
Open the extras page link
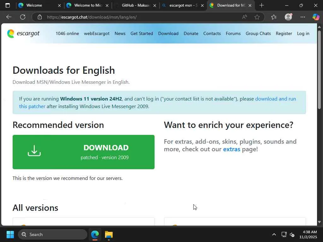click(232, 149)
